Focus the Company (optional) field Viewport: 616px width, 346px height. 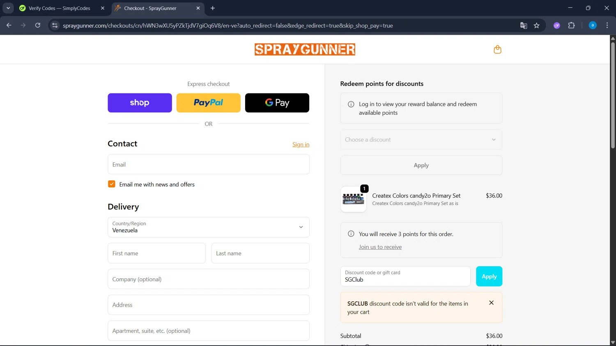[209, 279]
